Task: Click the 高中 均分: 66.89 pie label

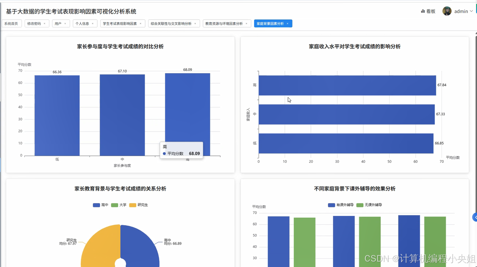Action: tap(173, 242)
